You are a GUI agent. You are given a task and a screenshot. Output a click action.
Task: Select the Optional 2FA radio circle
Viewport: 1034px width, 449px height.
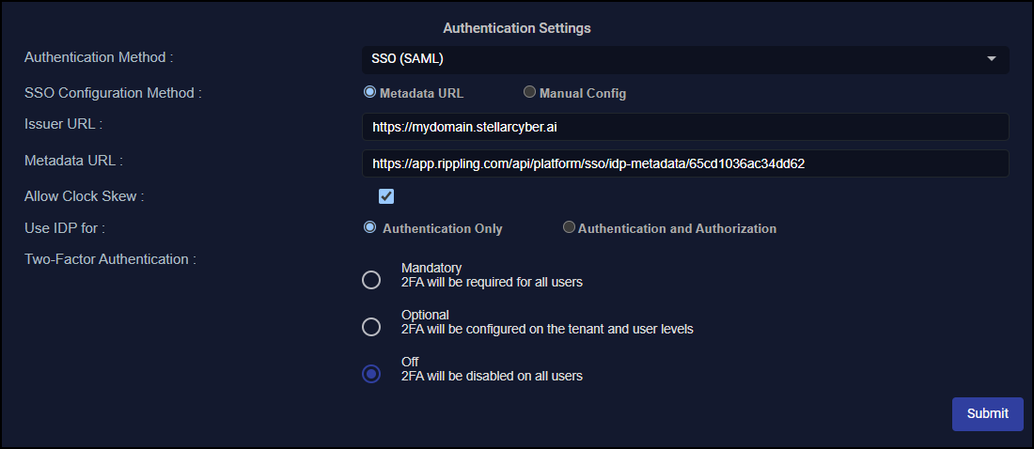click(371, 327)
